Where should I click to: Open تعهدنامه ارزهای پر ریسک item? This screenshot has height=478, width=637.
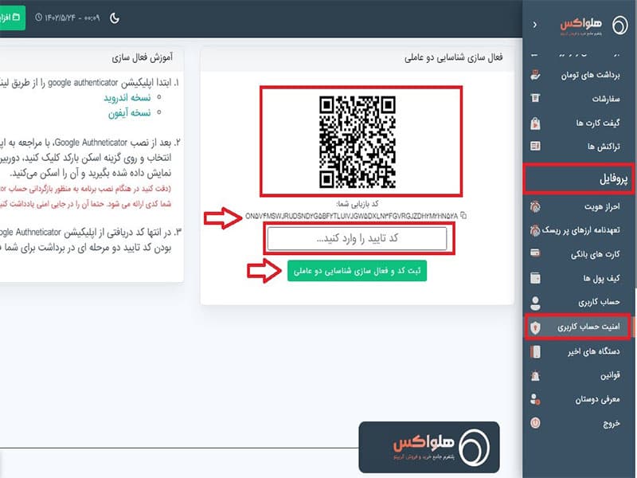(580, 230)
